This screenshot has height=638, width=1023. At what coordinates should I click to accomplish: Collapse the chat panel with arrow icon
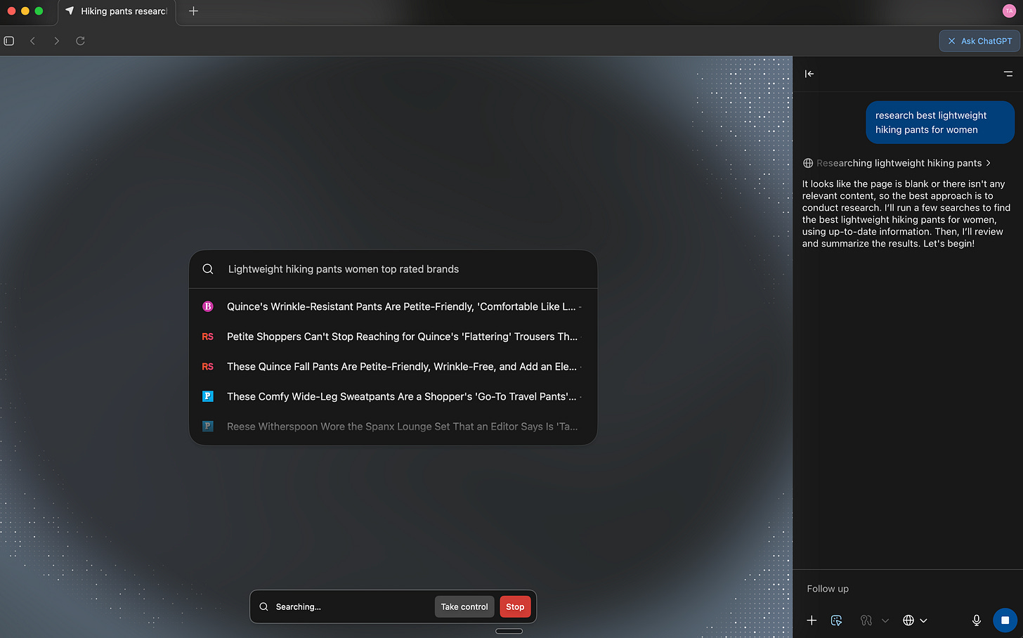pyautogui.click(x=809, y=74)
